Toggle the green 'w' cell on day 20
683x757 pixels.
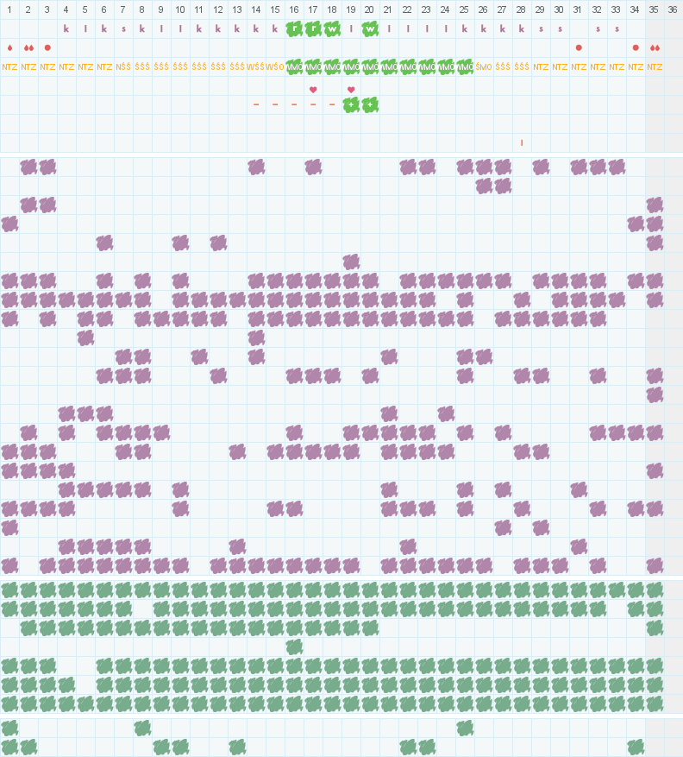370,28
